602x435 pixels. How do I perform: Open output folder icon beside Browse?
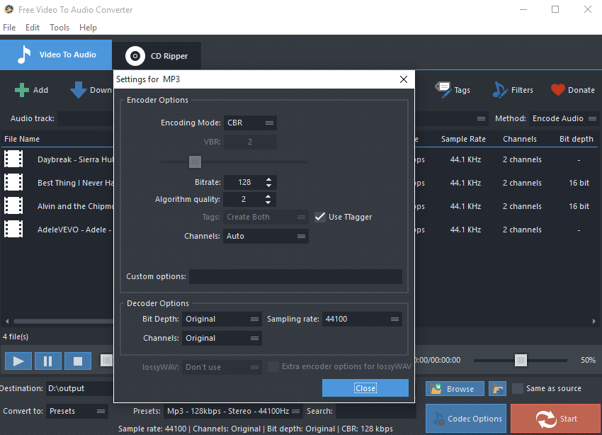click(x=498, y=389)
